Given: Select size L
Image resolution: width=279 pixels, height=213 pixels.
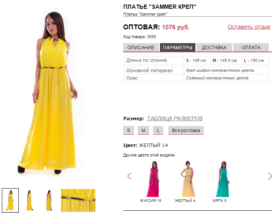Looking at the screenshot, I should (158, 131).
